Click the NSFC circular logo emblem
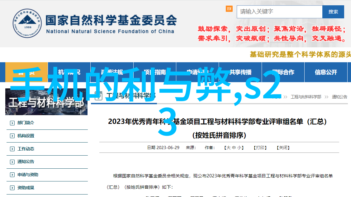The height and width of the screenshot is (197, 351). [x=27, y=23]
